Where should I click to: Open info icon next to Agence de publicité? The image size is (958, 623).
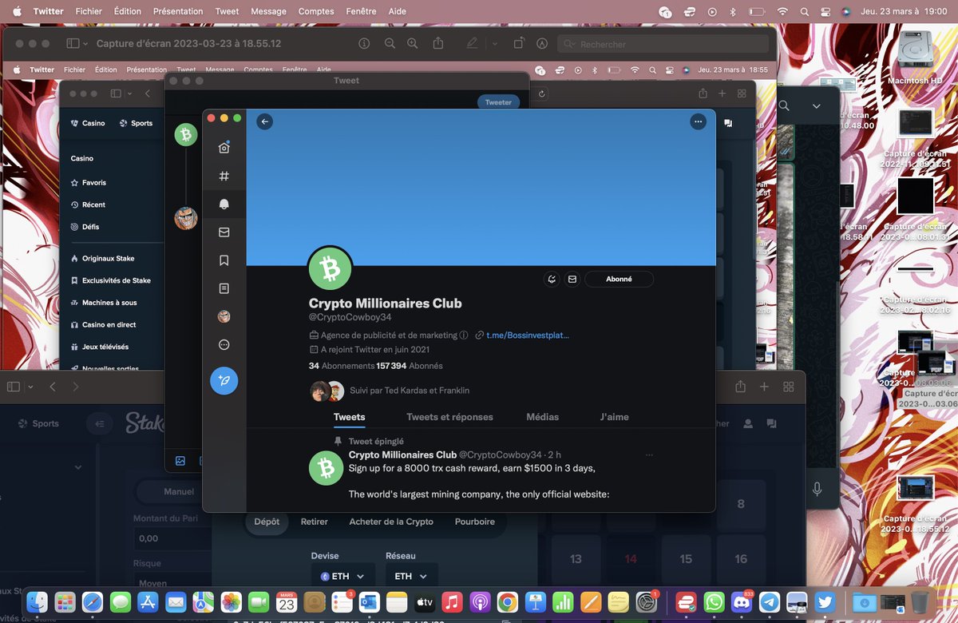tap(465, 335)
